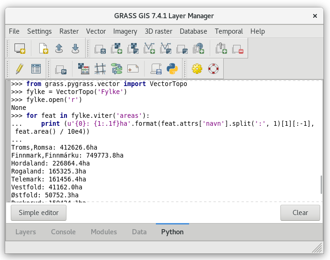Click the 'Finnmark,Finnmárku: 749773.8ha' line

click(x=67, y=155)
